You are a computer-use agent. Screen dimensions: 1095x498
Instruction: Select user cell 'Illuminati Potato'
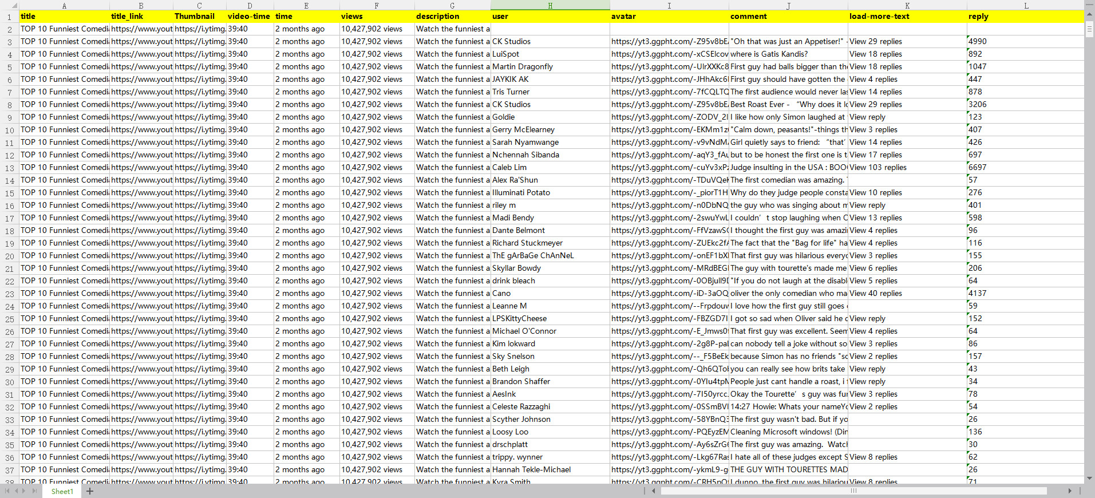tap(550, 193)
